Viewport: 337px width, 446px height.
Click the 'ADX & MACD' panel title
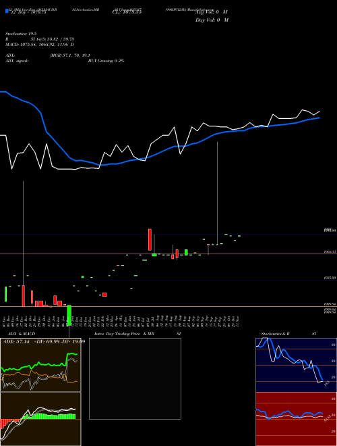[x=22, y=334]
